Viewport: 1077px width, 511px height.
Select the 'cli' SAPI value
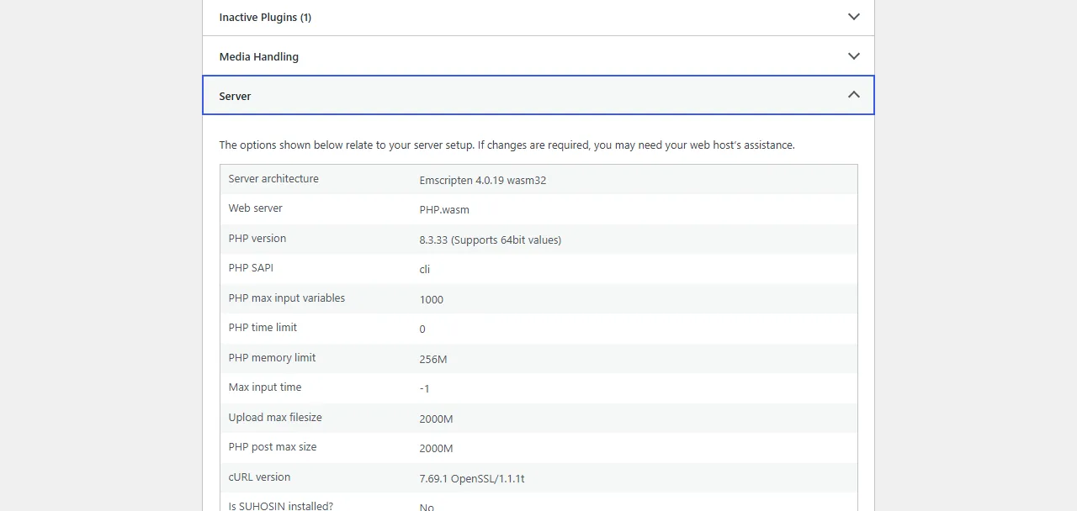(x=424, y=270)
